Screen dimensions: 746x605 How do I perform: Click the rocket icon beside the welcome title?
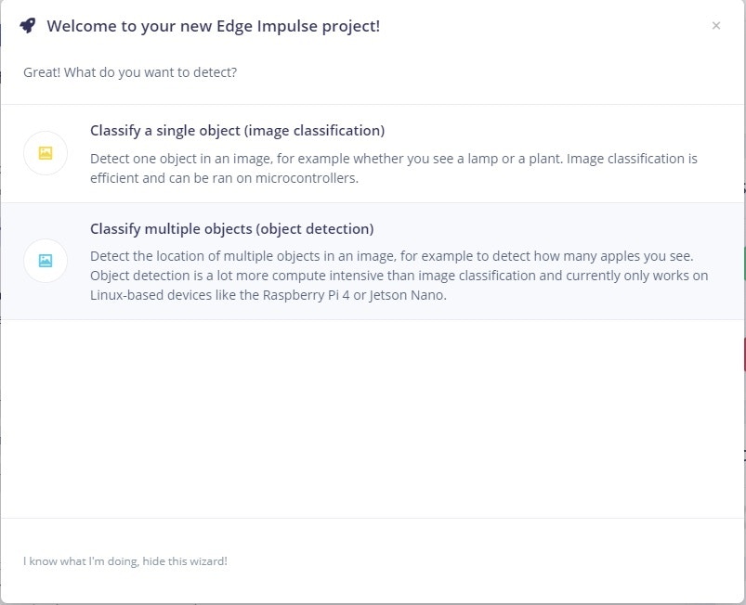(28, 26)
